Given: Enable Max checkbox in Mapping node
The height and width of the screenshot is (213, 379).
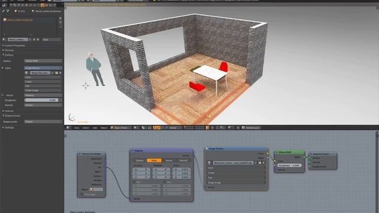Looking at the screenshot, I should [x=165, y=182].
